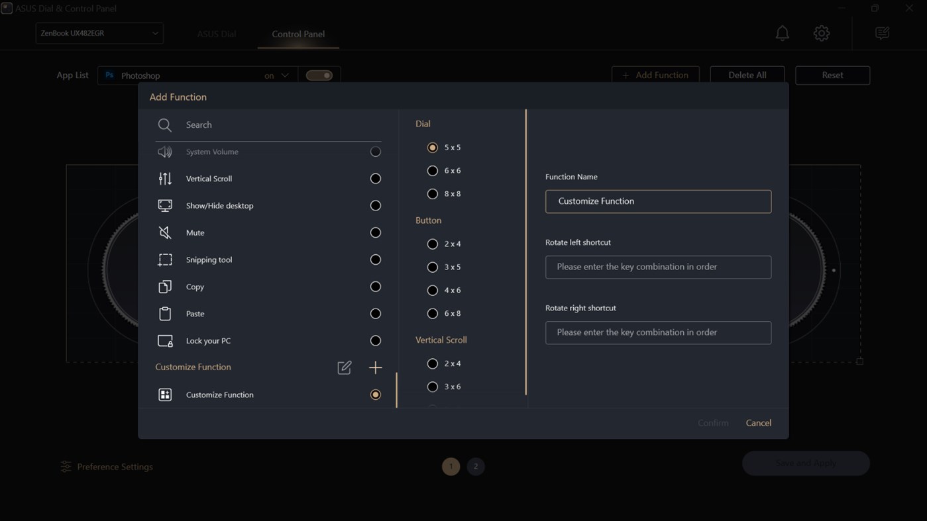The image size is (927, 521).
Task: Open the settings gear in the title bar
Action: click(x=821, y=32)
